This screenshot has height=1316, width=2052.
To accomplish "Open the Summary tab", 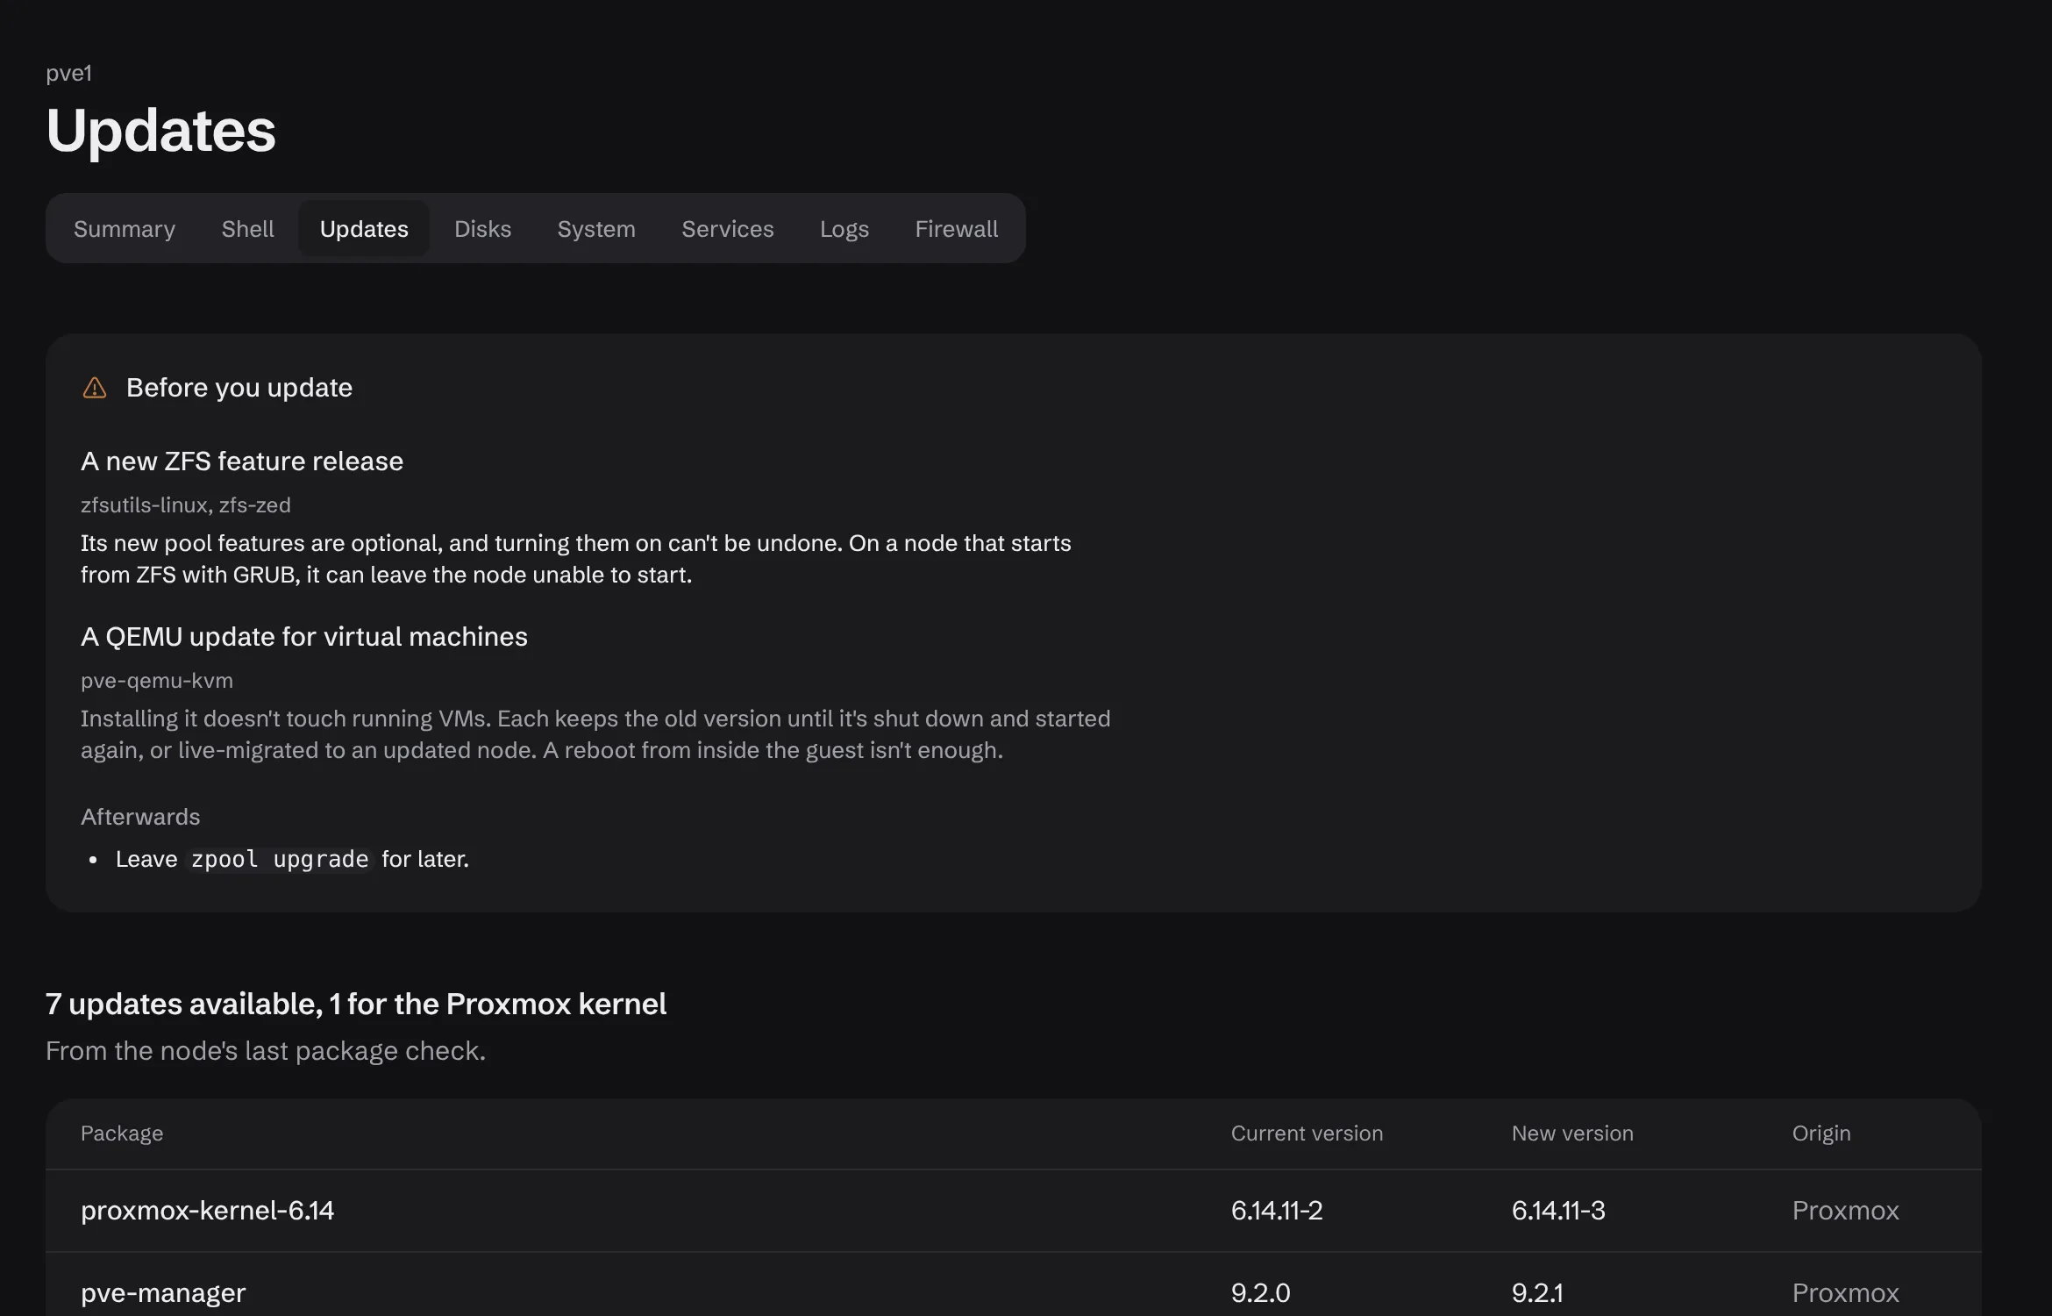I will tap(125, 229).
